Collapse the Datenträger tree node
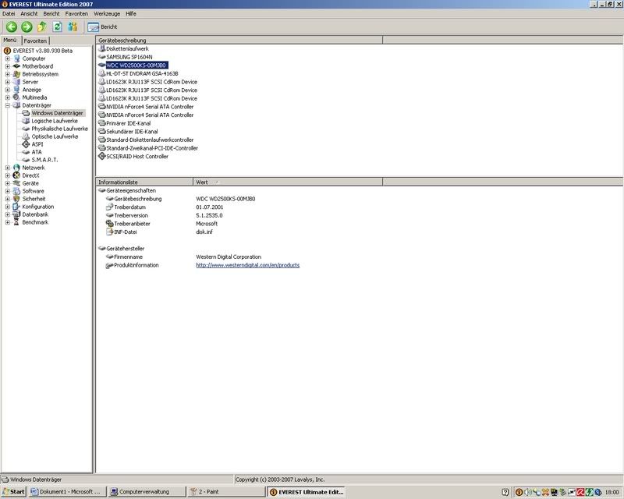Image resolution: width=624 pixels, height=499 pixels. [8, 104]
